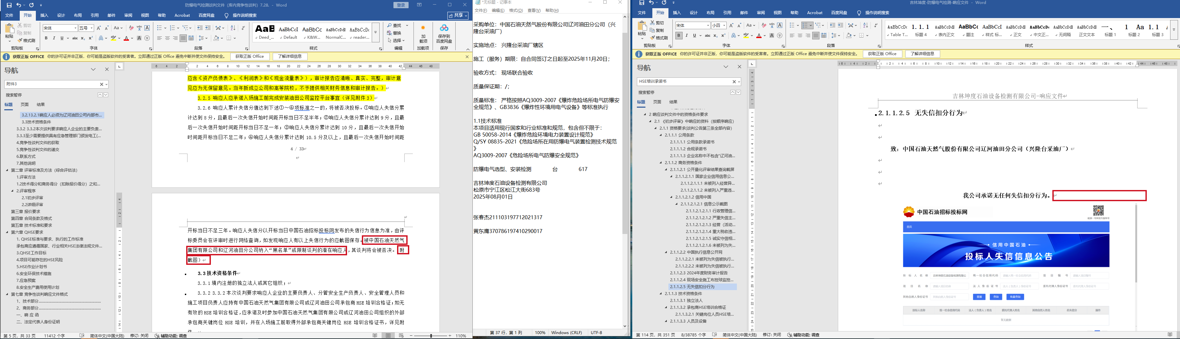Open phonetic guide in 谈判文件 ribbon

coord(139,28)
